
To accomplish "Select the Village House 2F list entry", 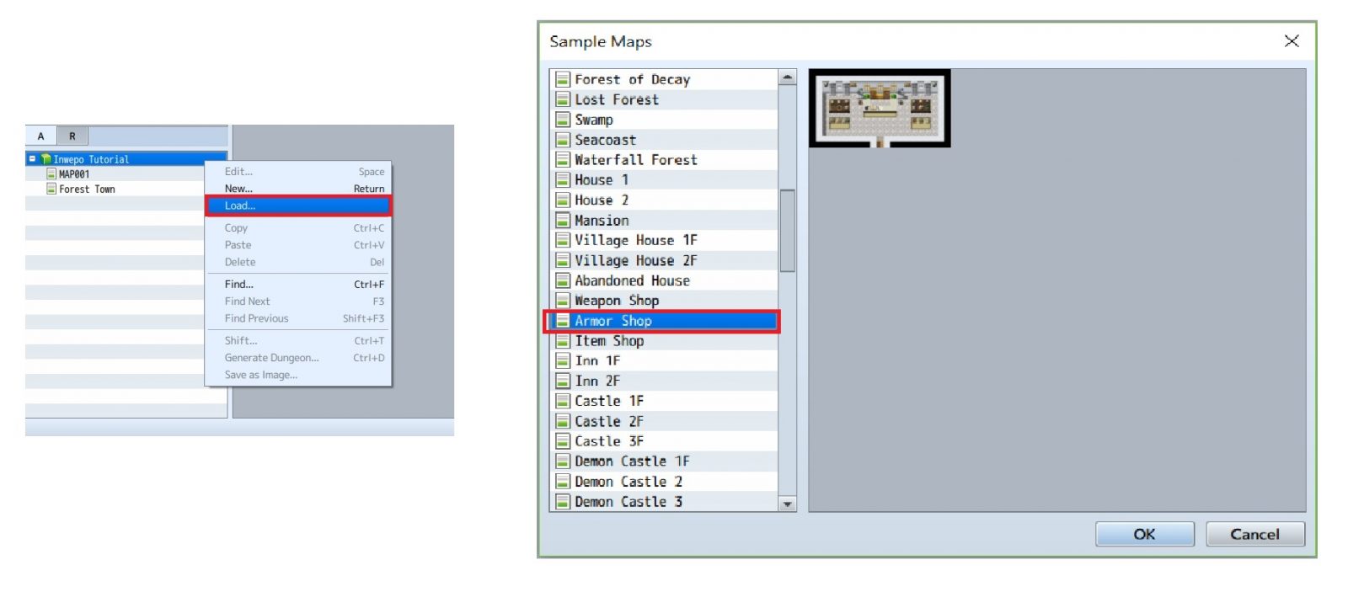I will (x=663, y=260).
